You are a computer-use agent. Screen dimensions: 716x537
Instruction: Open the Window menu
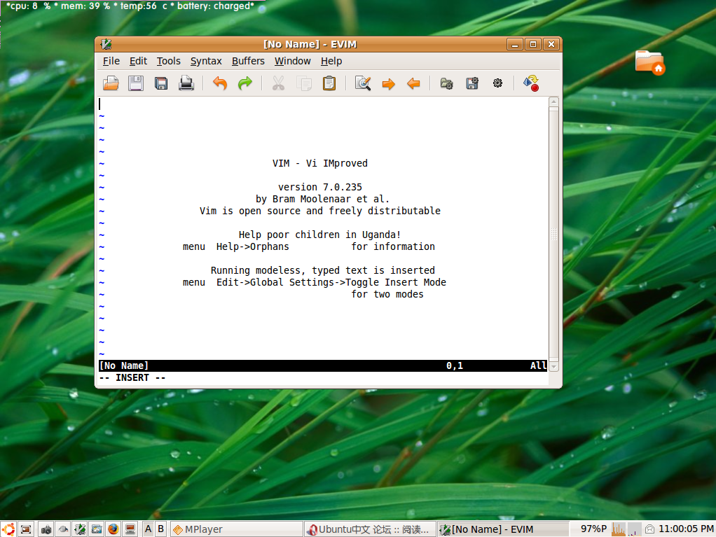point(292,61)
